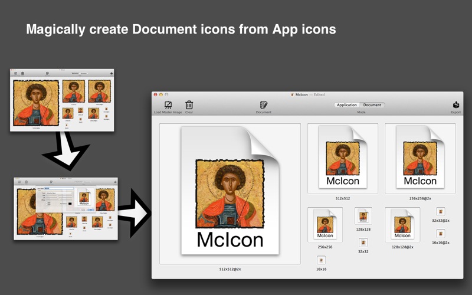This screenshot has height=295, width=472.
Task: Click the Load Master Image toolbar icon
Action: point(168,105)
